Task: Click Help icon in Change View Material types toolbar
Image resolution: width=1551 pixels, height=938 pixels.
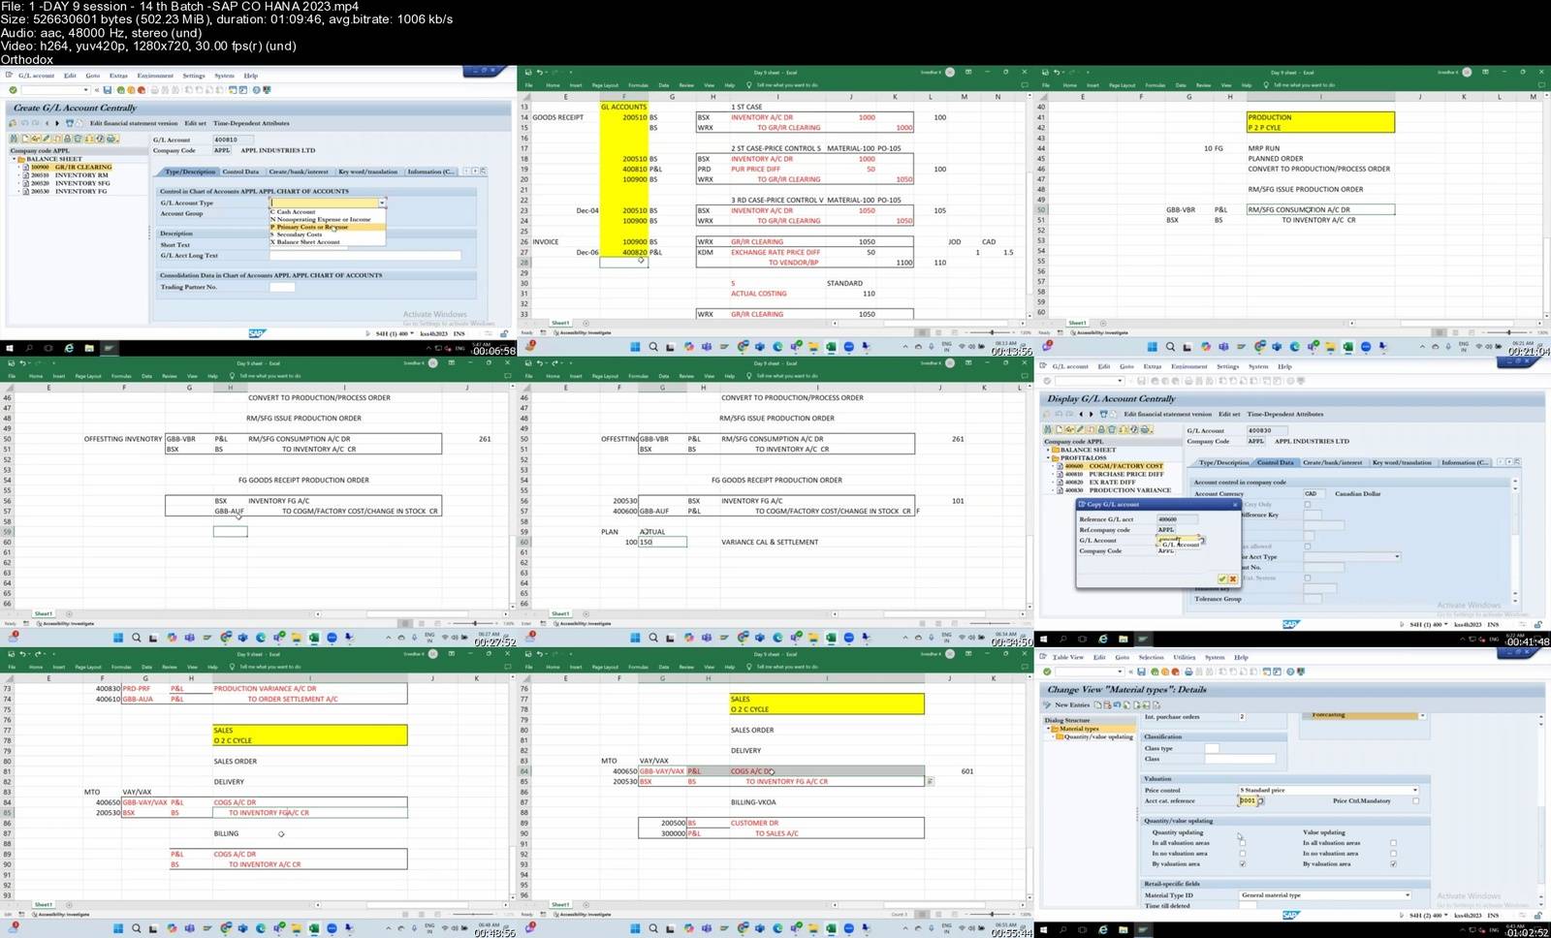Action: tap(1290, 672)
